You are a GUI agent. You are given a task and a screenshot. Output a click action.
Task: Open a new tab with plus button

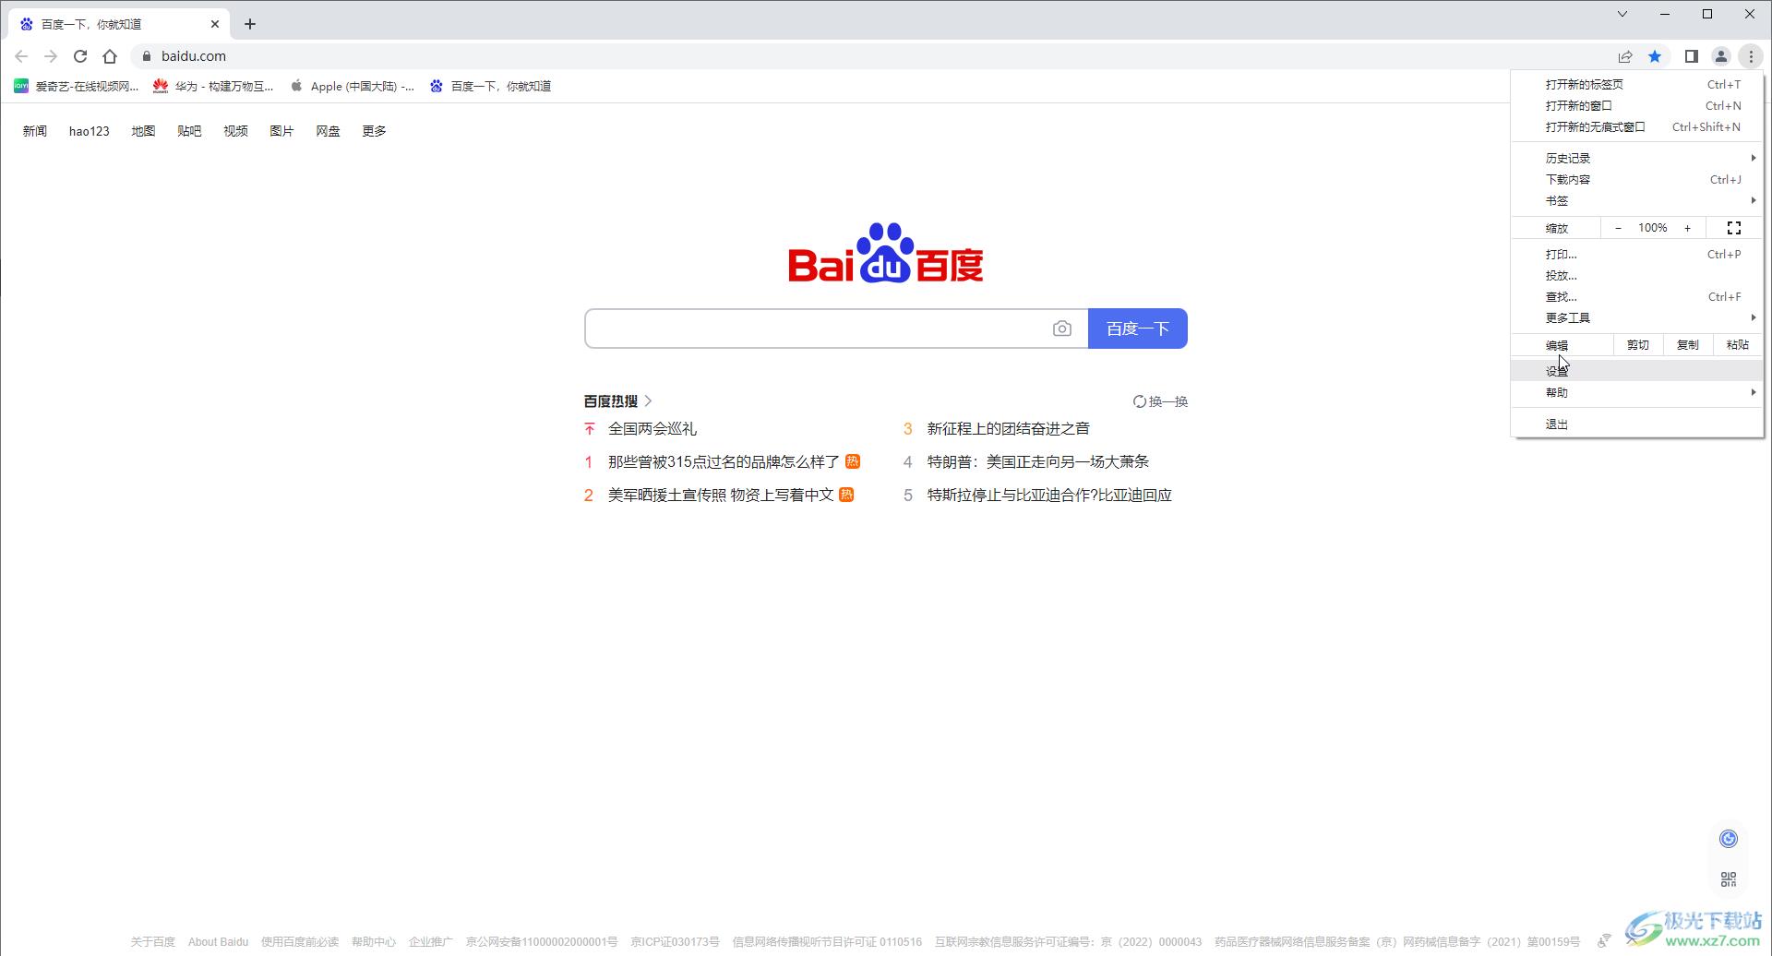[x=250, y=24]
